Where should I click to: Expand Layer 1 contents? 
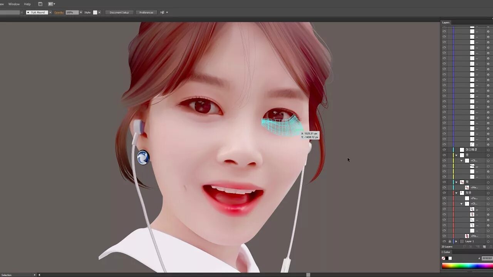tap(456, 241)
